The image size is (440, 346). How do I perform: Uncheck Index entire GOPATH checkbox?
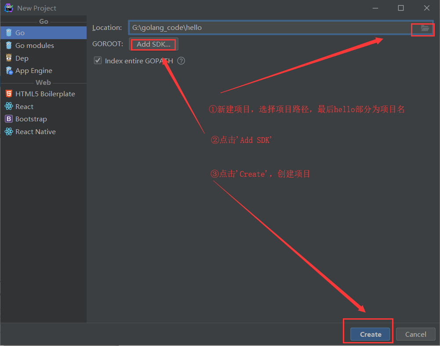point(98,61)
